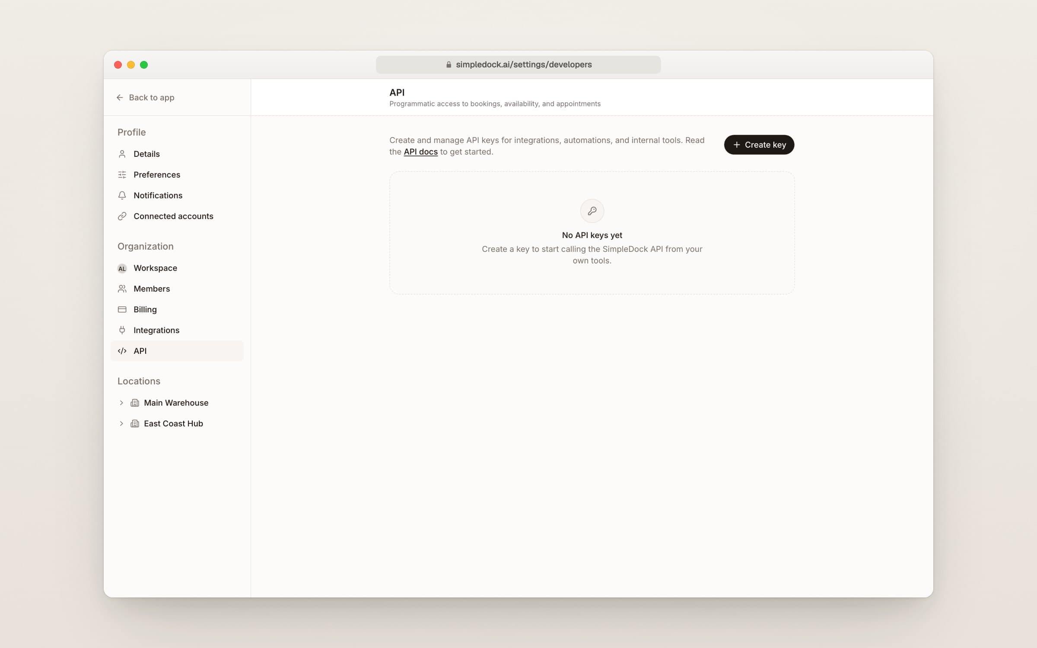1037x648 pixels.
Task: Click the plug icon next to Integrations
Action: click(122, 330)
